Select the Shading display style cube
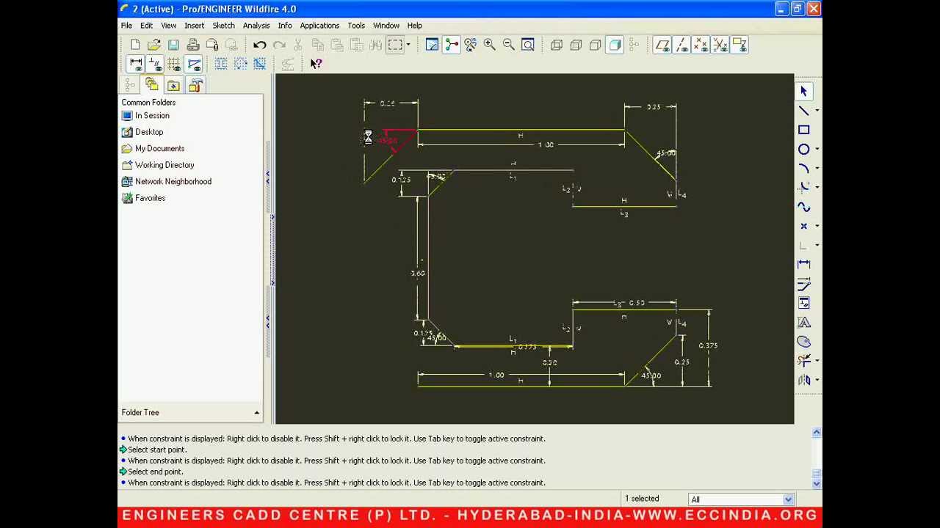The height and width of the screenshot is (528, 940). pos(615,45)
